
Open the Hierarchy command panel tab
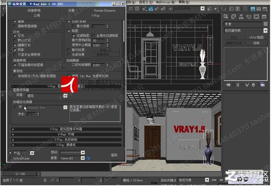241,17
